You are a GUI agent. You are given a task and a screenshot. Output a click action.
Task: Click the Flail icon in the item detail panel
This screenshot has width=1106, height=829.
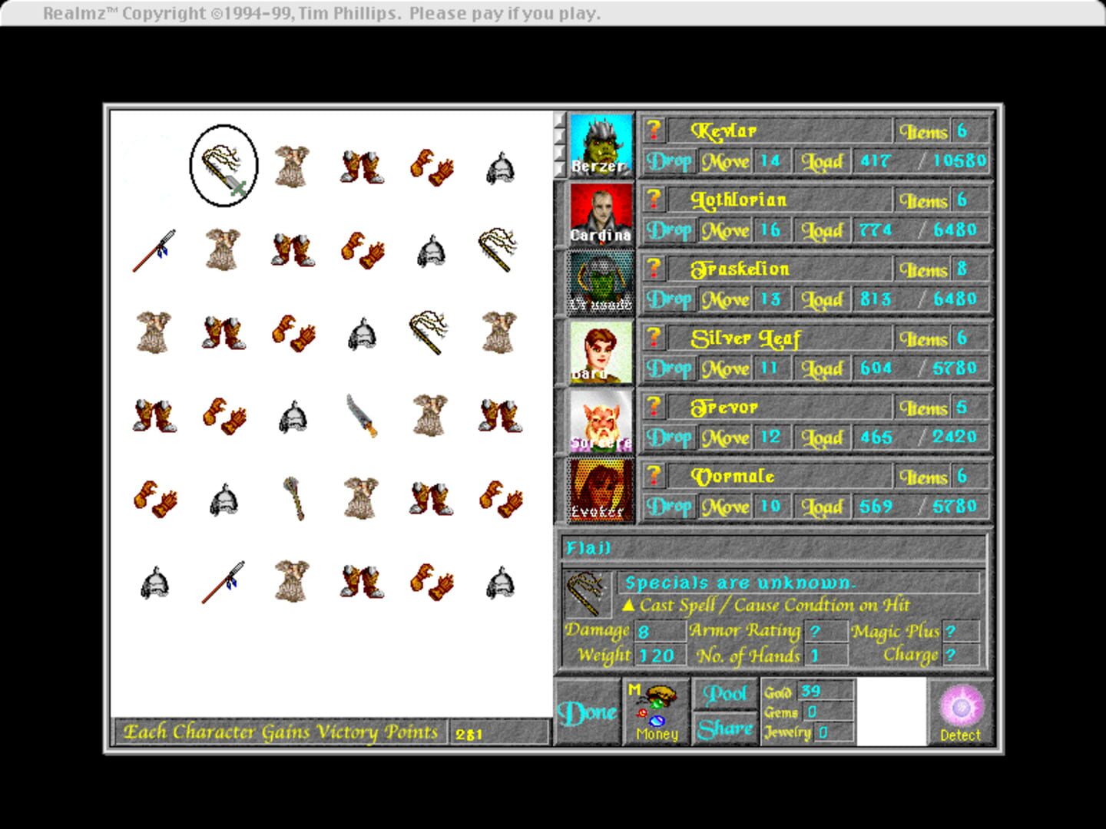tap(588, 595)
